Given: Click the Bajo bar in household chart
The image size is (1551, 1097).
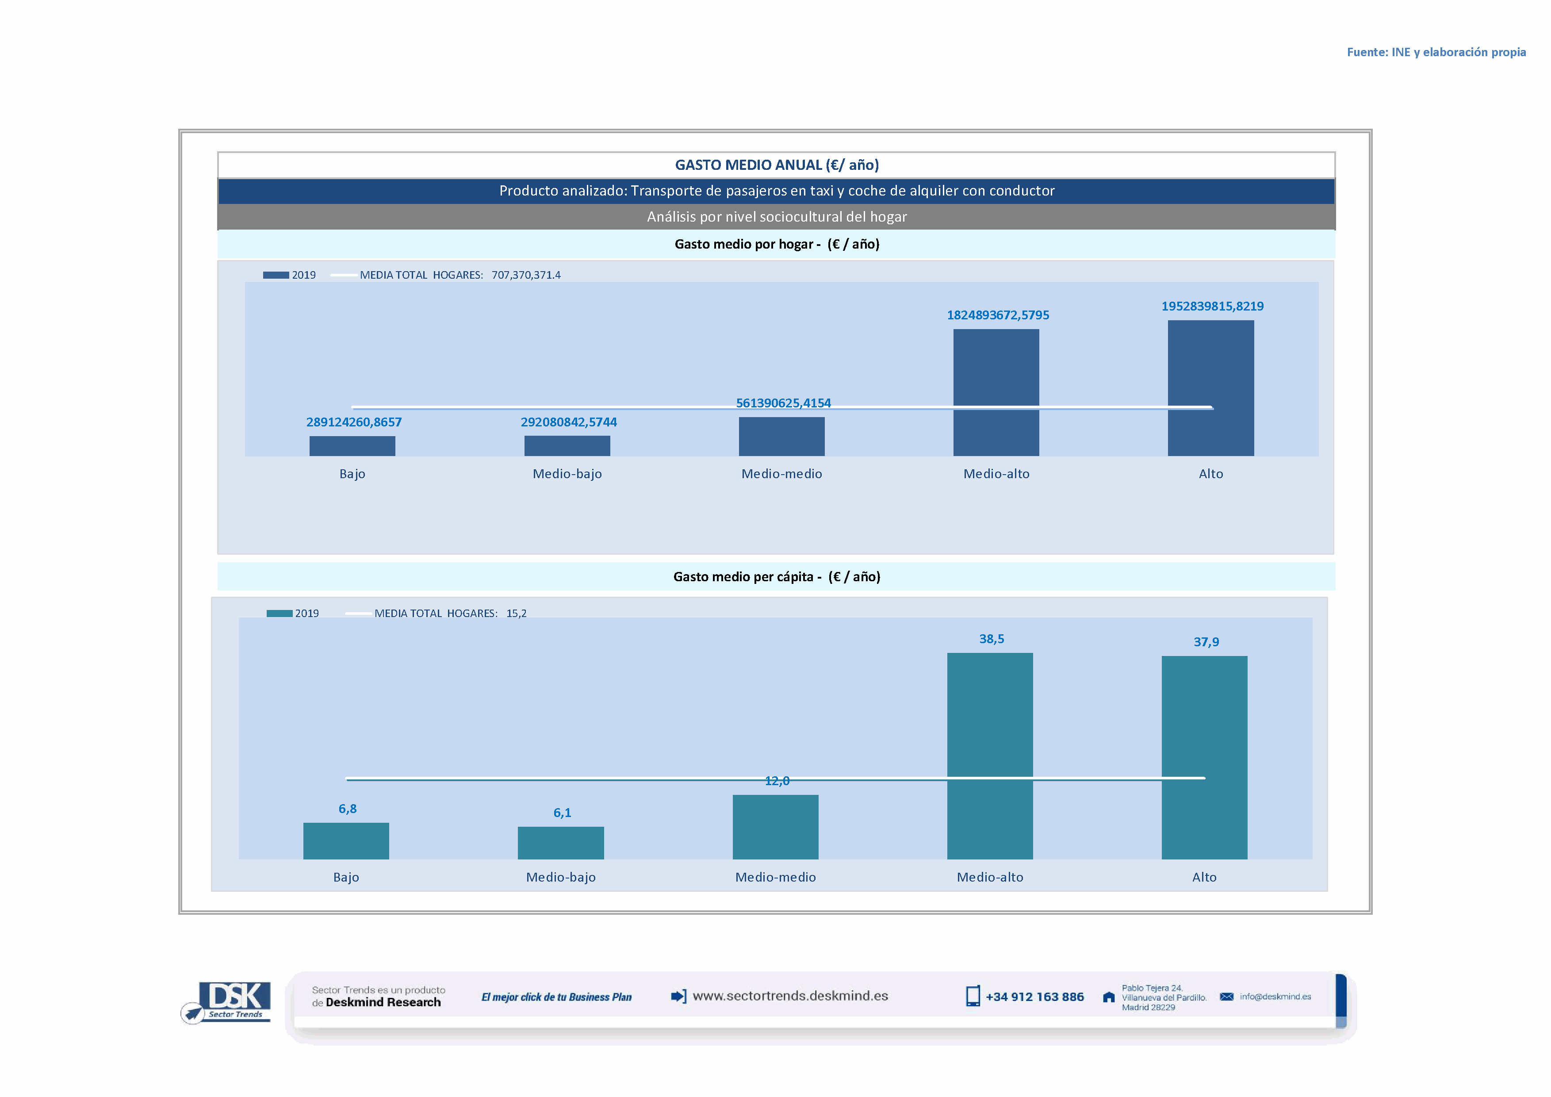Looking at the screenshot, I should point(352,446).
